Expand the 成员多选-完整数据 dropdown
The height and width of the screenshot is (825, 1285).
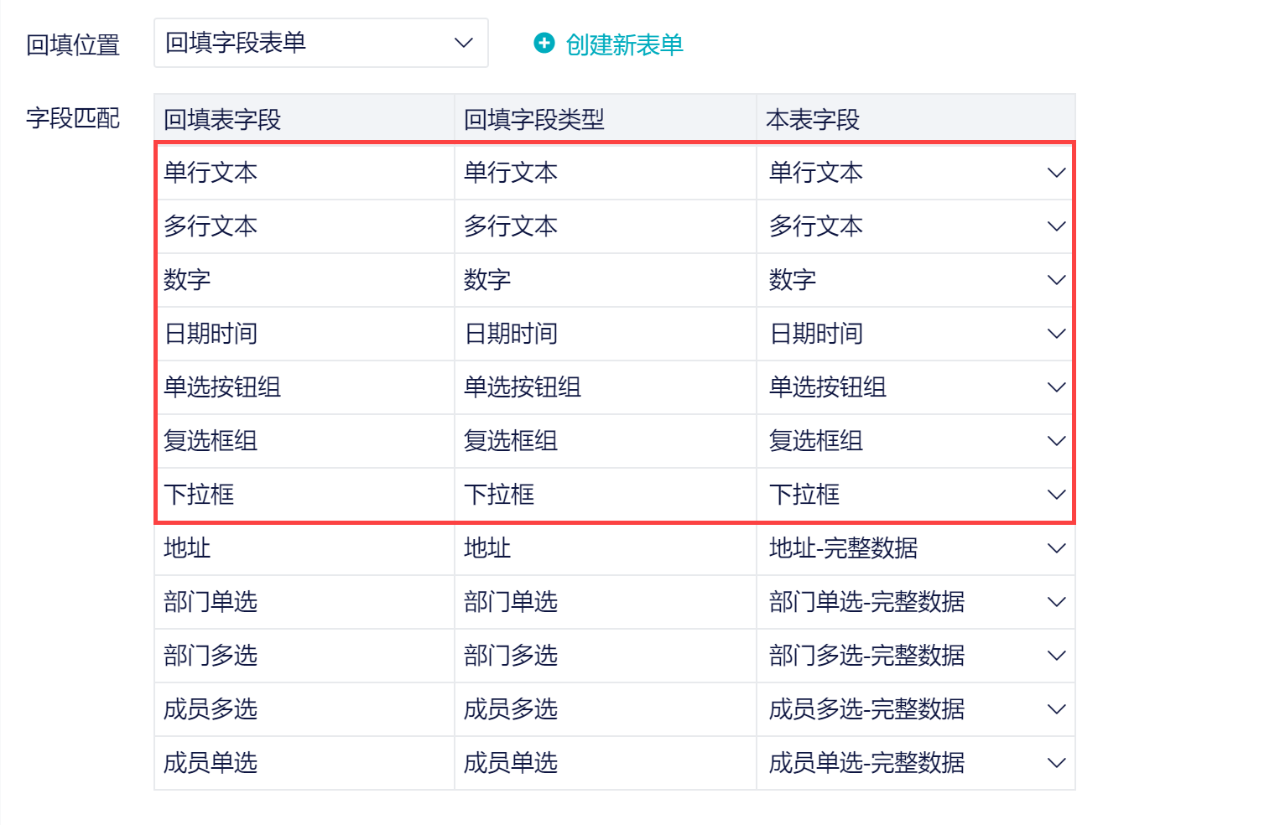[x=915, y=709]
